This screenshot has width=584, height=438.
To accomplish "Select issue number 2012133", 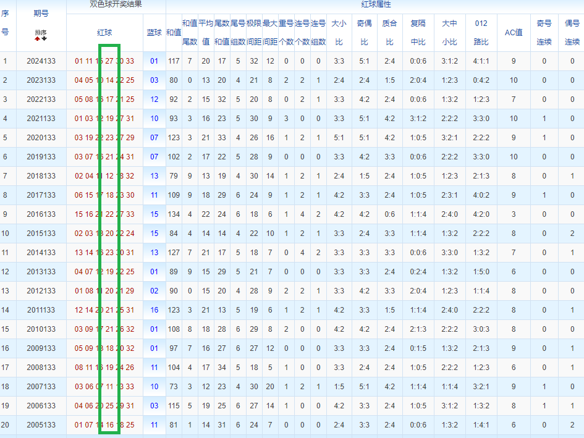I will point(41,291).
